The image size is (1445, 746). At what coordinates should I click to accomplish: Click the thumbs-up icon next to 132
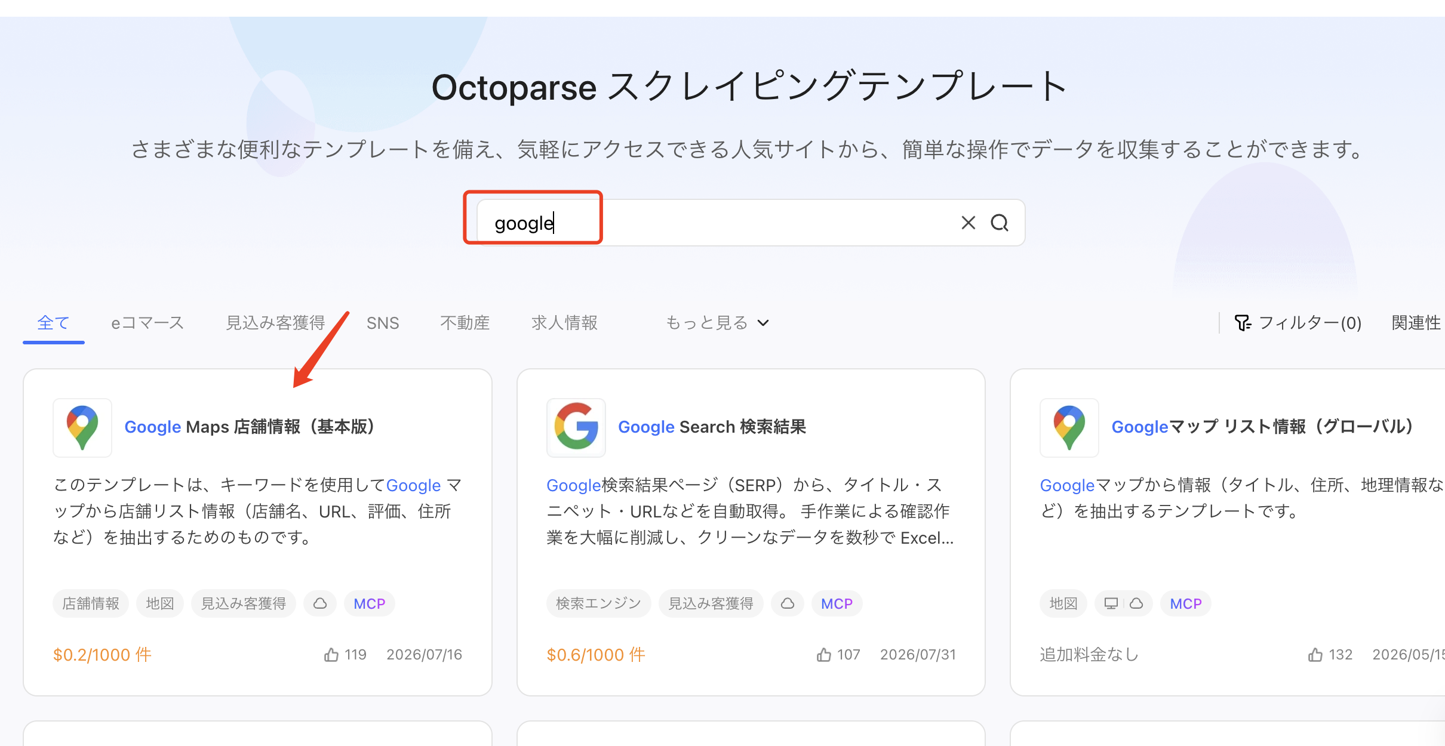tap(1315, 655)
